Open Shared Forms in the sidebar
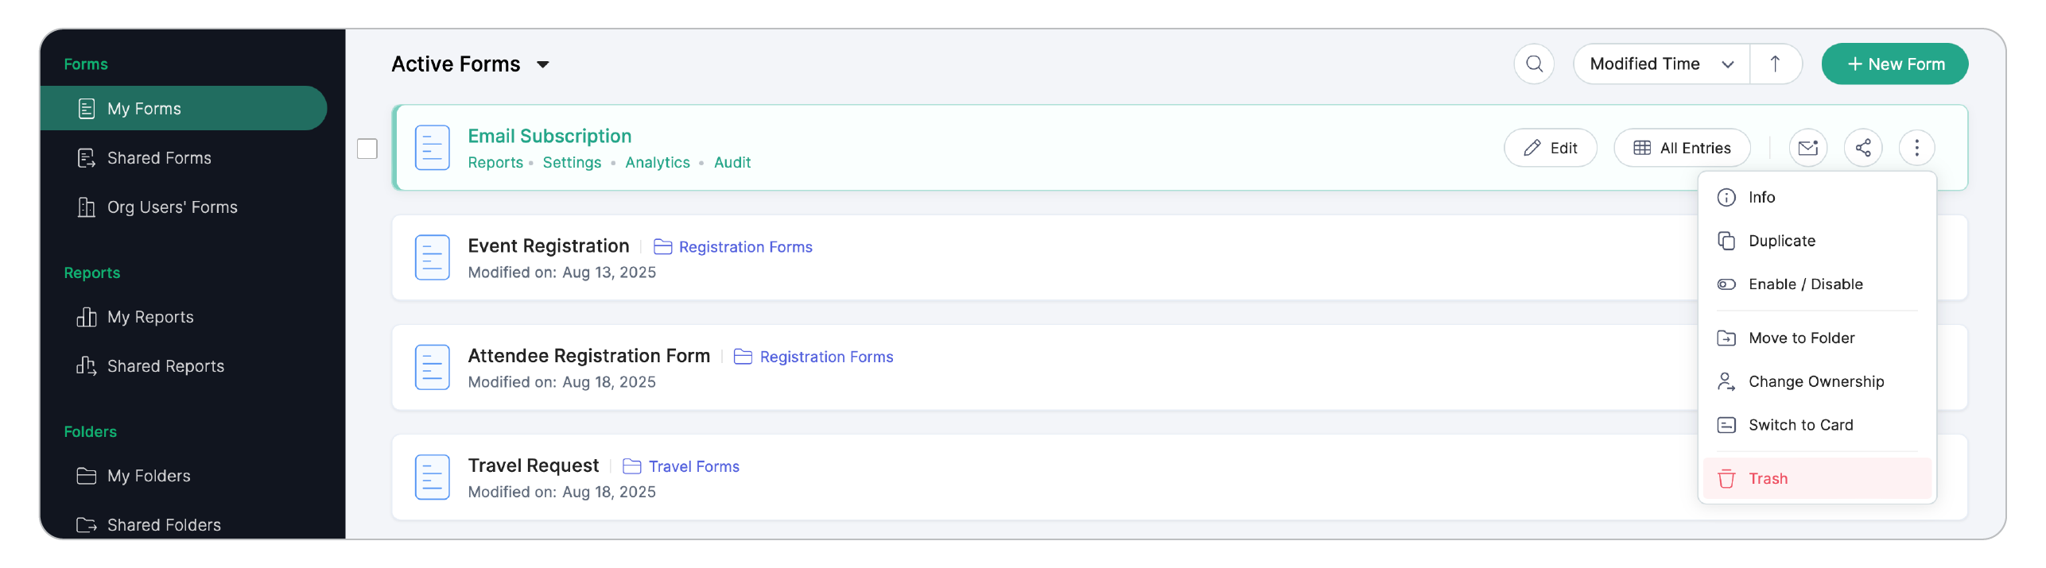This screenshot has width=2046, height=568. click(x=159, y=158)
